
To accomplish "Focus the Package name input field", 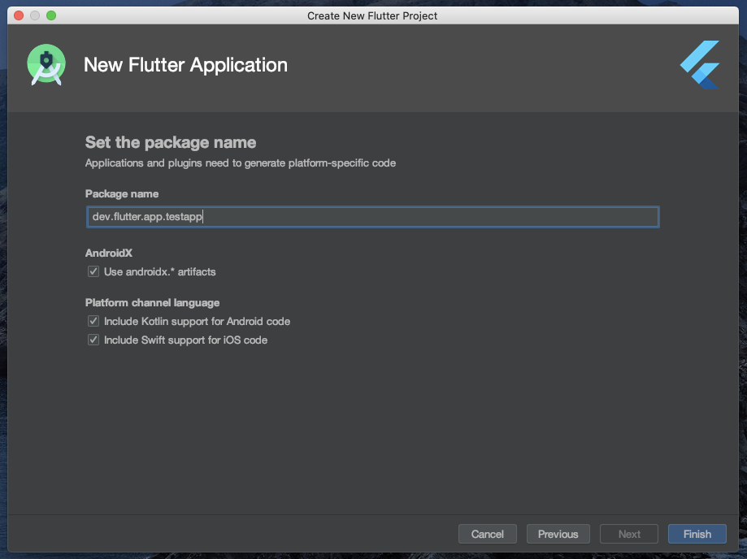I will tap(372, 217).
